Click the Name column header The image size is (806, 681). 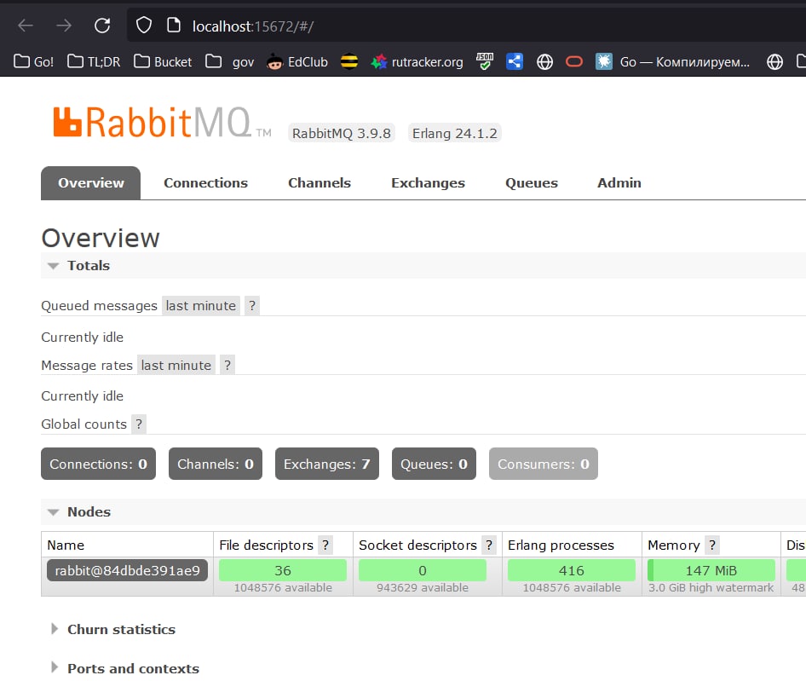[x=66, y=545]
